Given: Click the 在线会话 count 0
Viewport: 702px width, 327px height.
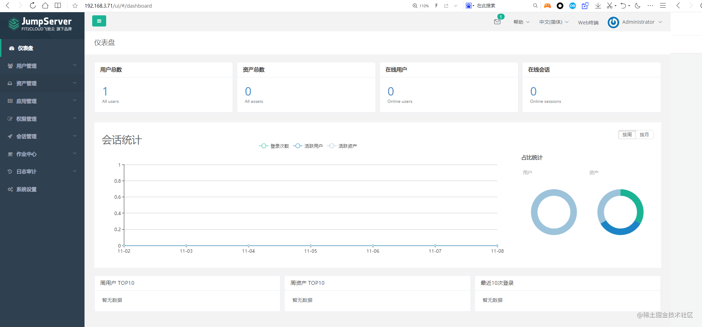Looking at the screenshot, I should click(x=533, y=91).
